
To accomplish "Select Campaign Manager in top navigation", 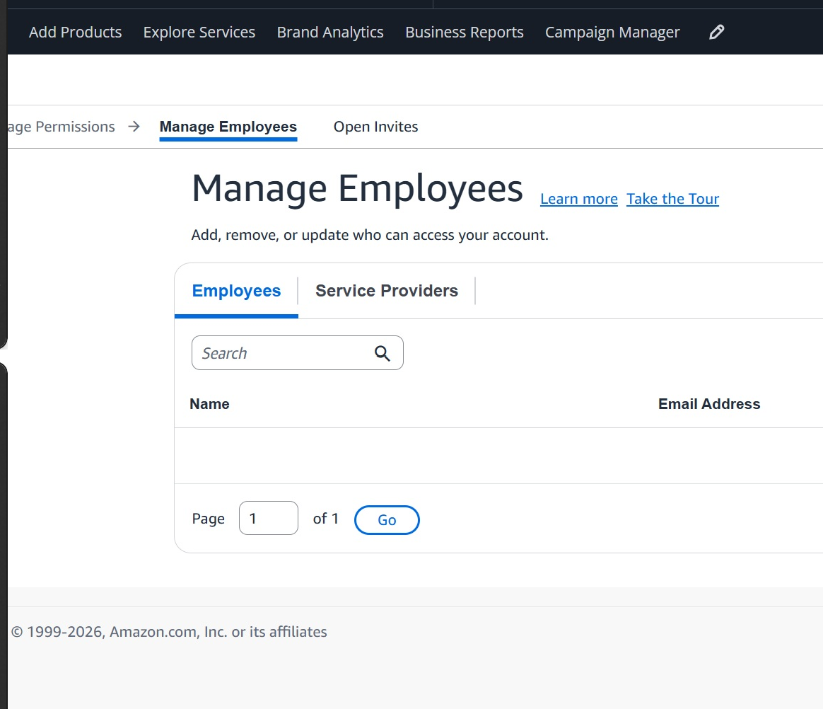I will pyautogui.click(x=612, y=32).
